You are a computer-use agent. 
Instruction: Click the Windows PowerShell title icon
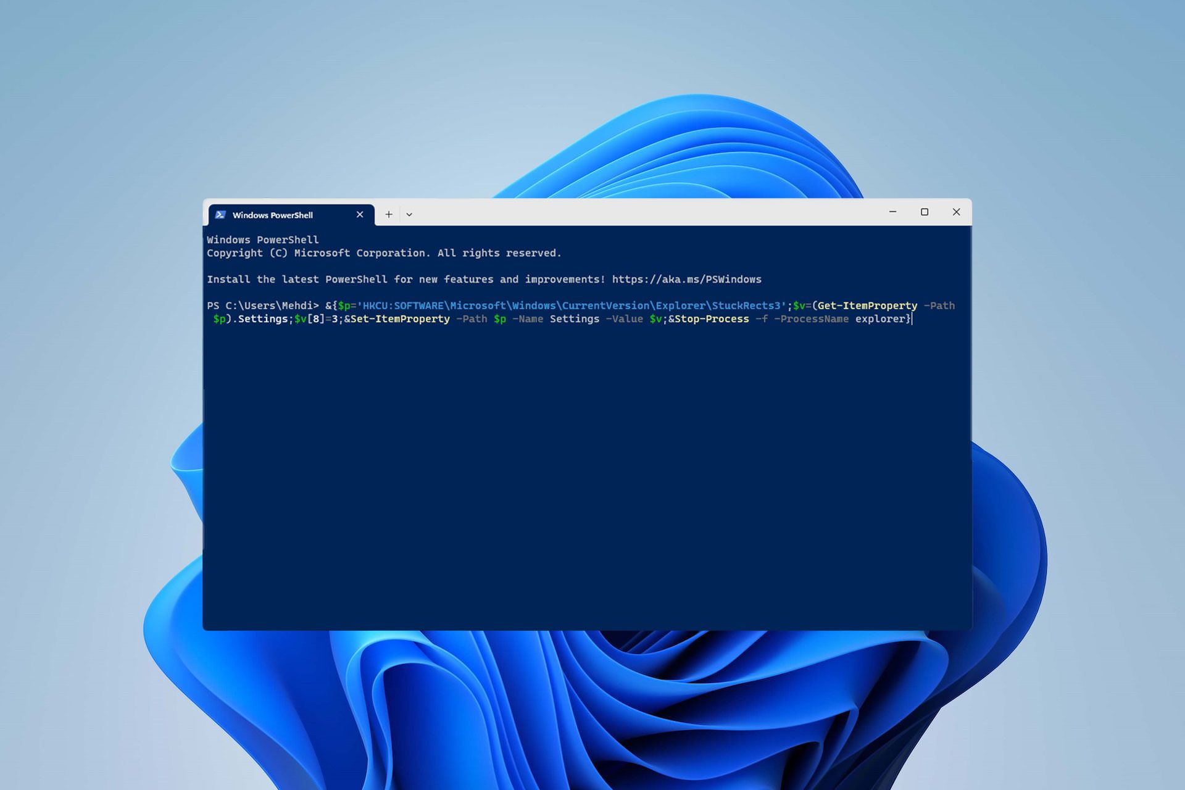(x=220, y=214)
